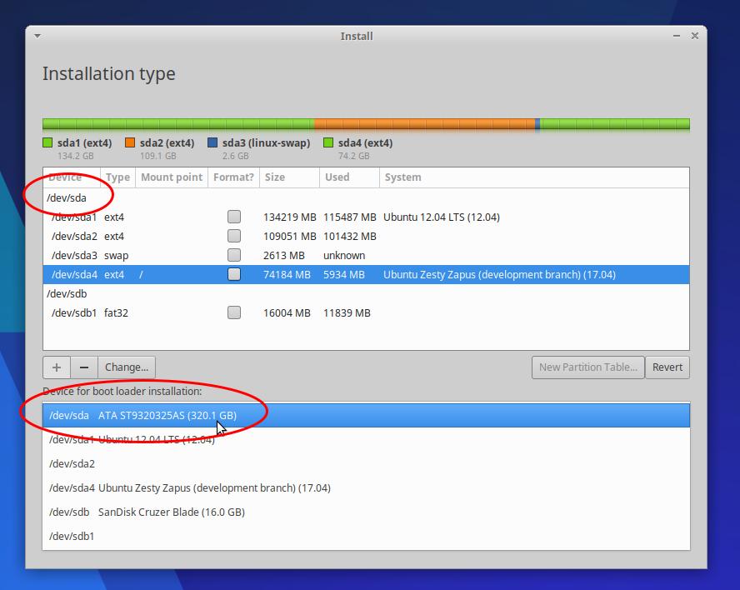
Task: Minimize the Install window
Action: click(x=677, y=36)
